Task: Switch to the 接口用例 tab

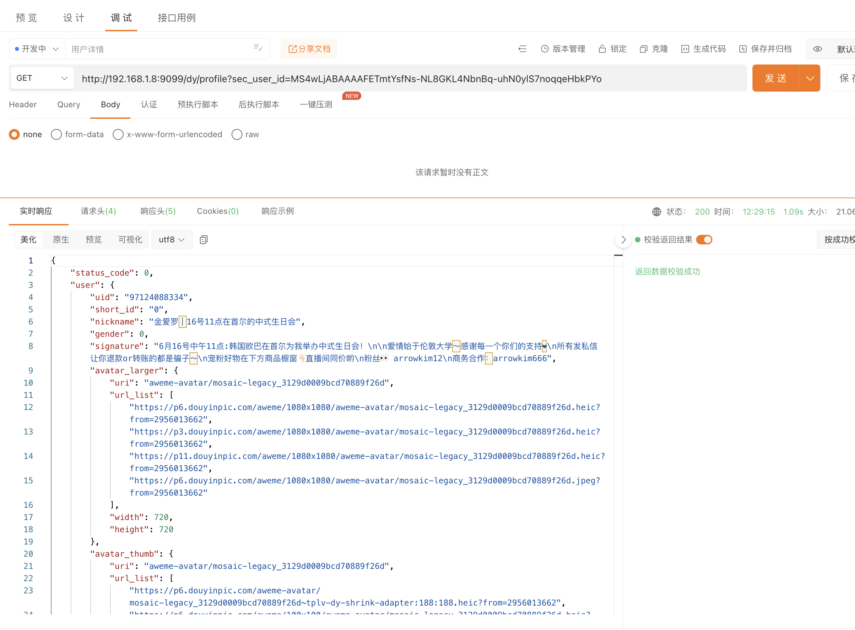Action: tap(176, 18)
